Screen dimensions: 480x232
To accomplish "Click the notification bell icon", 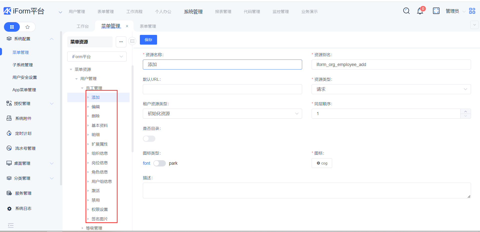I will pos(420,11).
